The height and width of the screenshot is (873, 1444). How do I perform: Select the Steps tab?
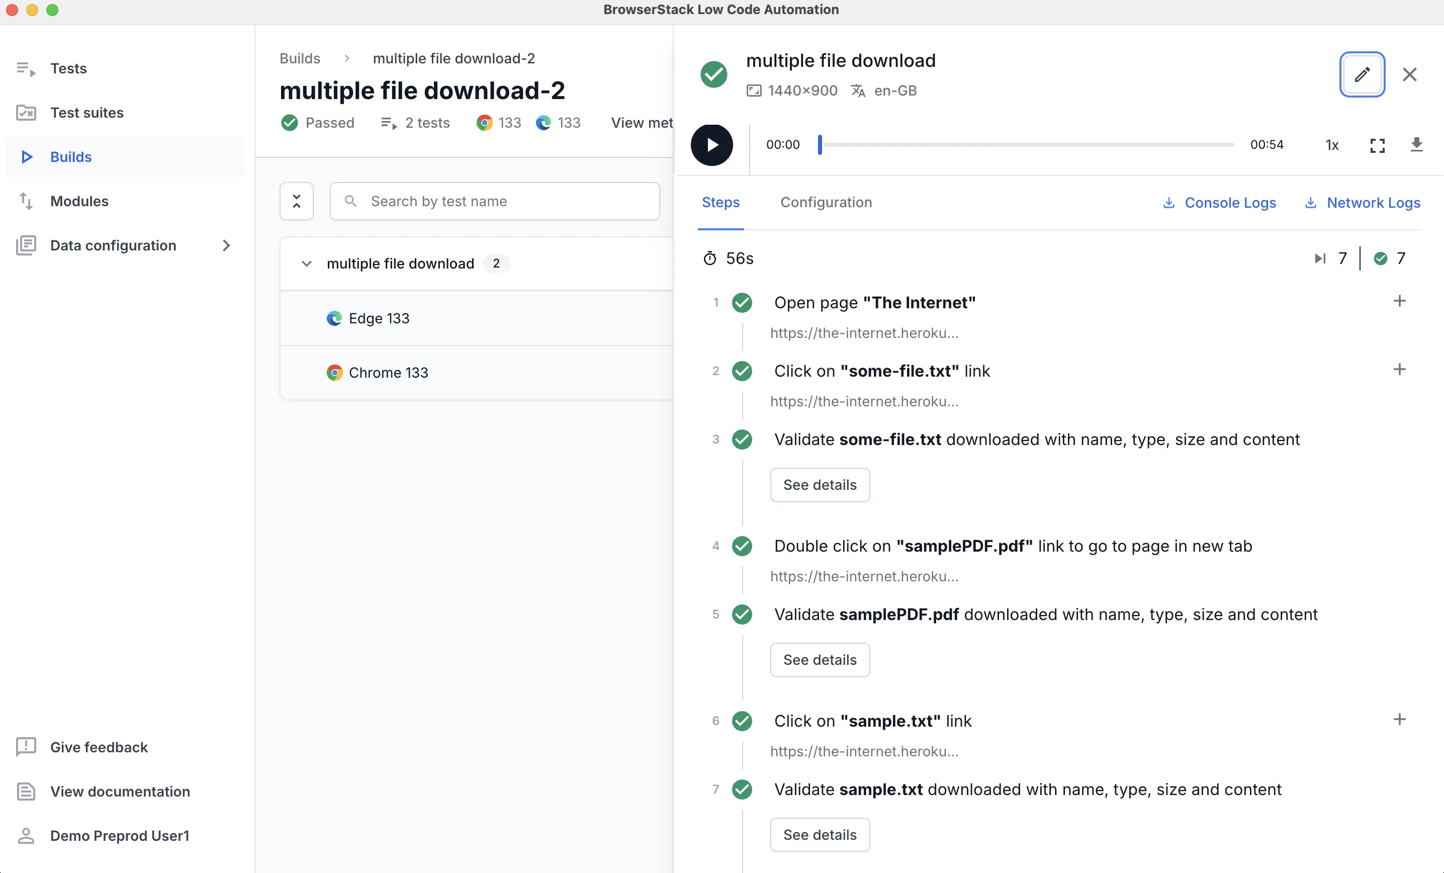(x=720, y=201)
